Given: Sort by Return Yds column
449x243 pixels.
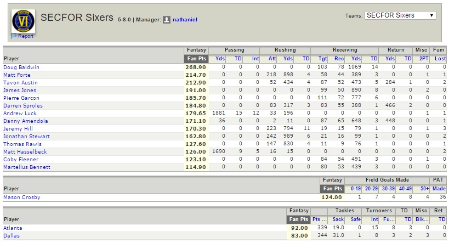Looking at the screenshot, I should 390,59.
